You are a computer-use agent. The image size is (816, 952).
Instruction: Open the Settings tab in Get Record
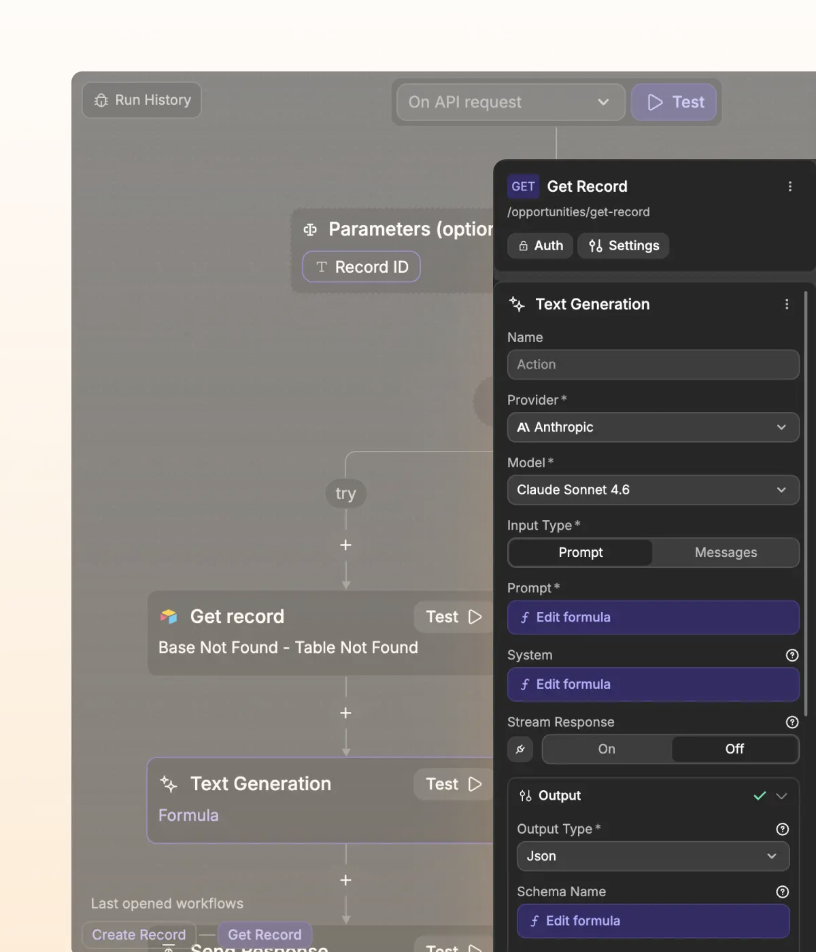624,245
